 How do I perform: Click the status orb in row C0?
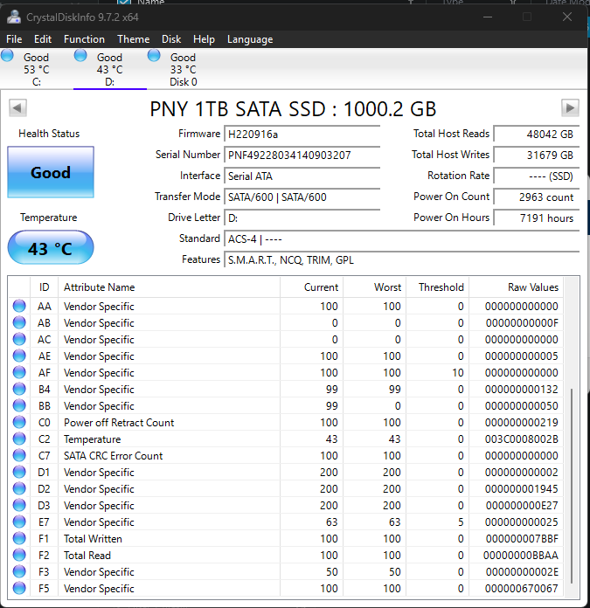click(19, 422)
